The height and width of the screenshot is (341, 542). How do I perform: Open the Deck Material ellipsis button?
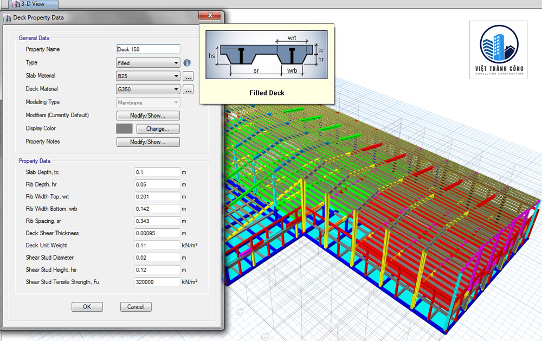(188, 89)
